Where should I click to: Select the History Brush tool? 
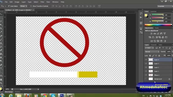[x=1, y=47]
